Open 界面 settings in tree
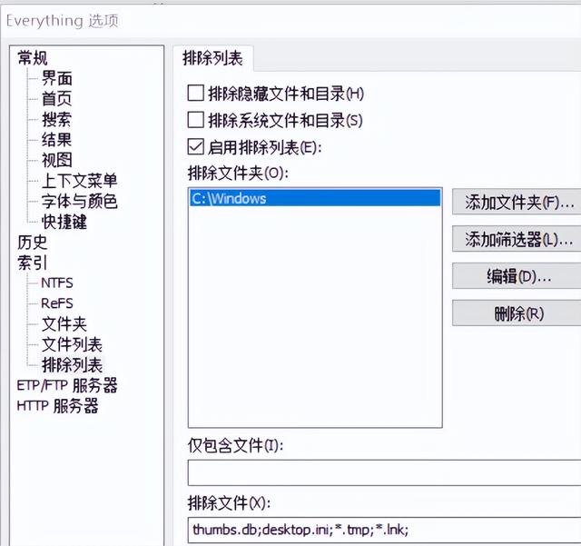The width and height of the screenshot is (581, 546). coord(56,78)
